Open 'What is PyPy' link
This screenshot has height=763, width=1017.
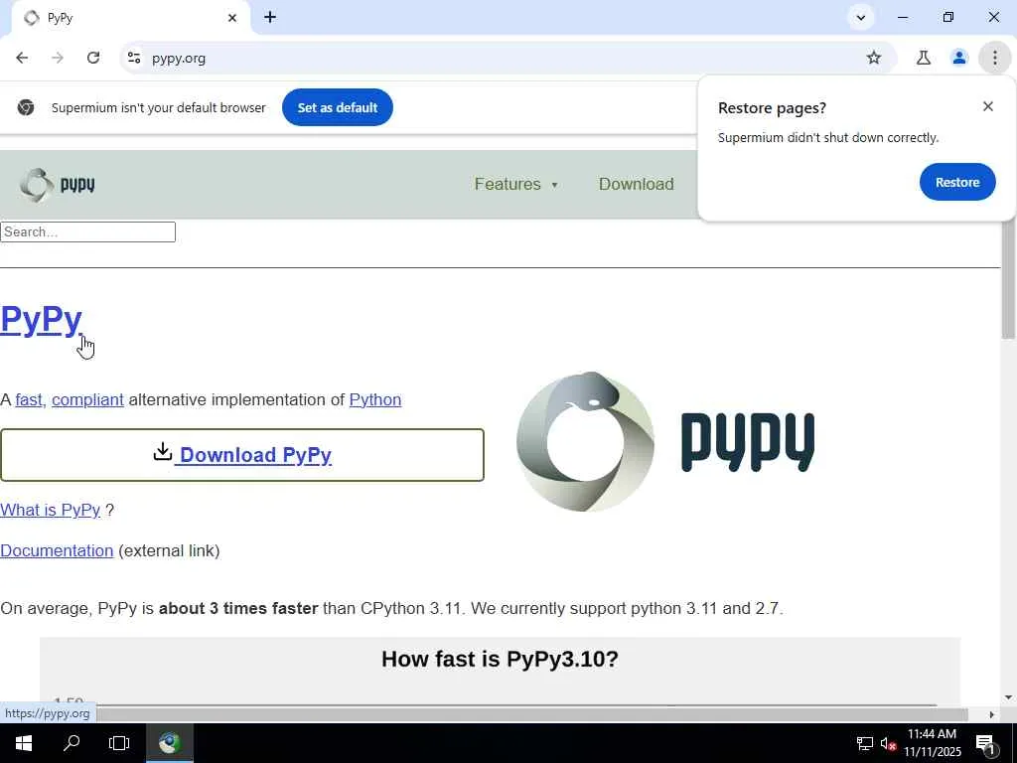[x=50, y=510]
